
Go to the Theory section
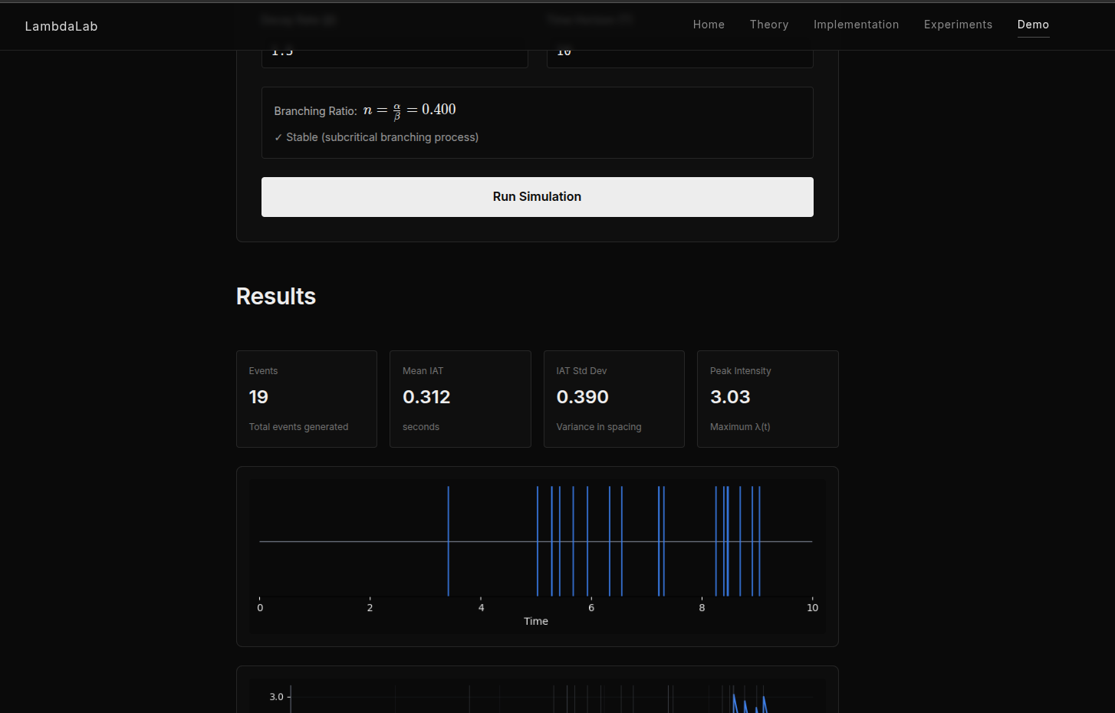(769, 25)
